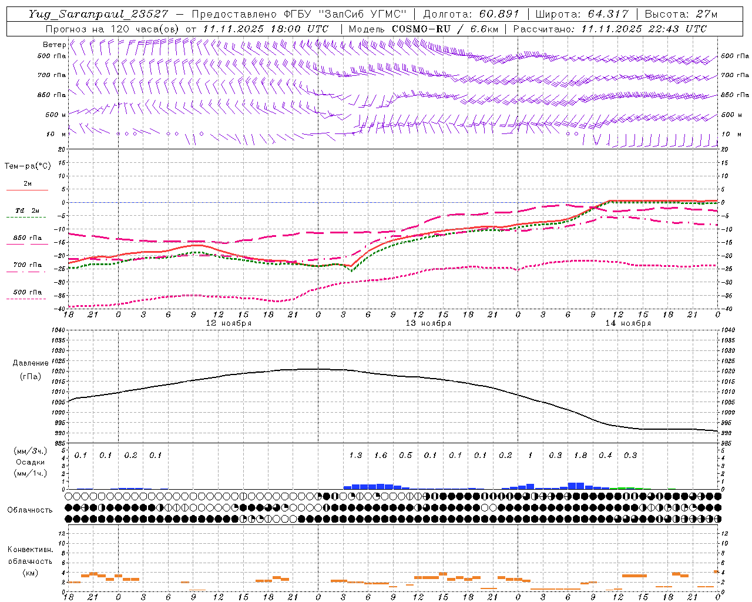Image resolution: width=752 pixels, height=602 pixels.
Task: Click the 985 value on left pressure axis
Action: [x=59, y=443]
